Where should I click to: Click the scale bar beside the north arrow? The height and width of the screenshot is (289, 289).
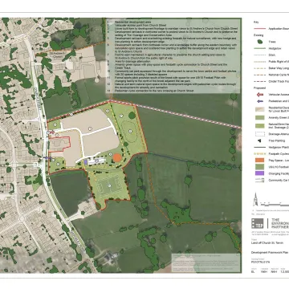275,205
